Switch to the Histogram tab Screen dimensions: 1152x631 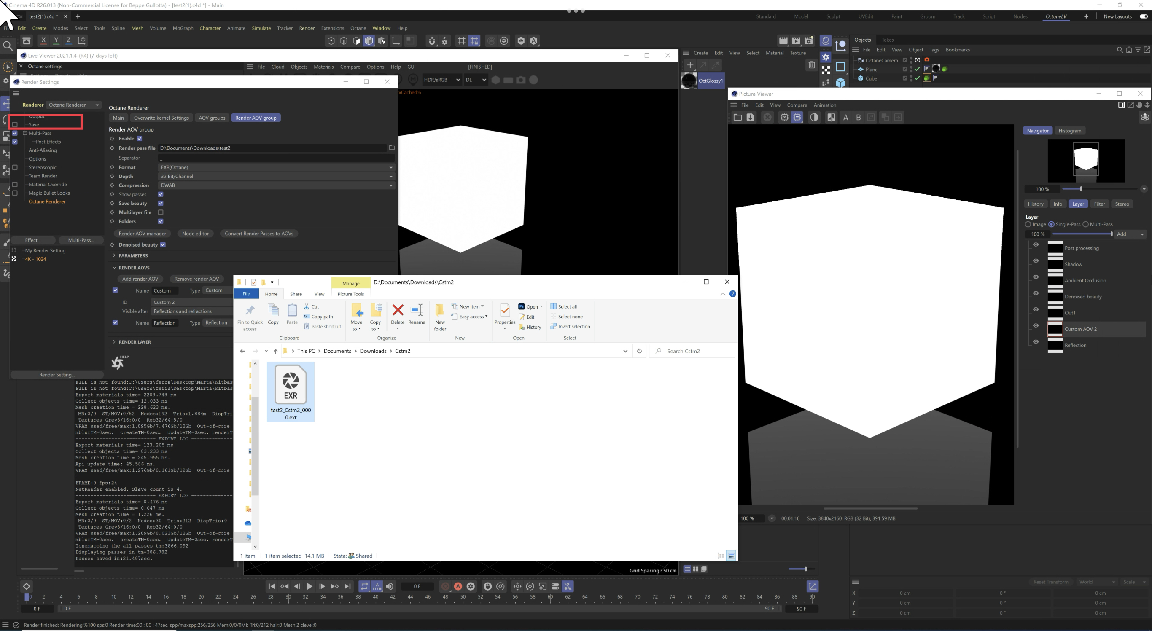click(1069, 131)
